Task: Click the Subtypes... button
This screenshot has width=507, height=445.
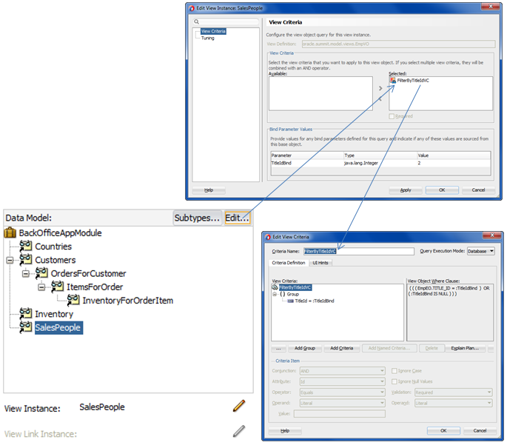Action: (197, 218)
